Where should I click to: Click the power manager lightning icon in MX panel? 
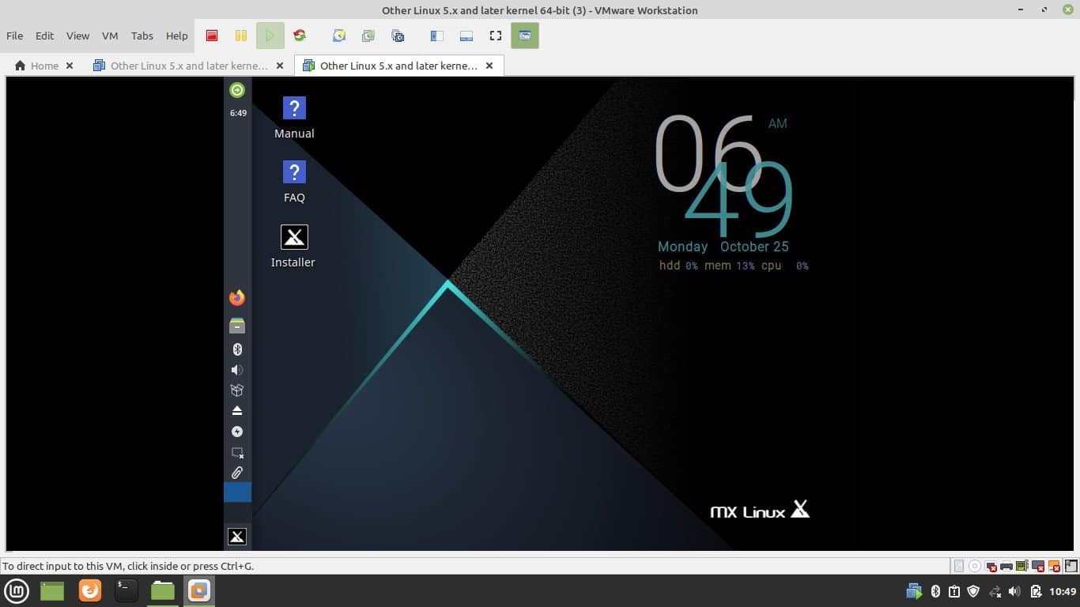click(x=237, y=432)
